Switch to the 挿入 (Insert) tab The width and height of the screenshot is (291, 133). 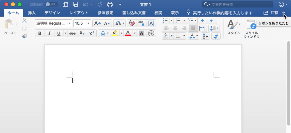(x=32, y=13)
